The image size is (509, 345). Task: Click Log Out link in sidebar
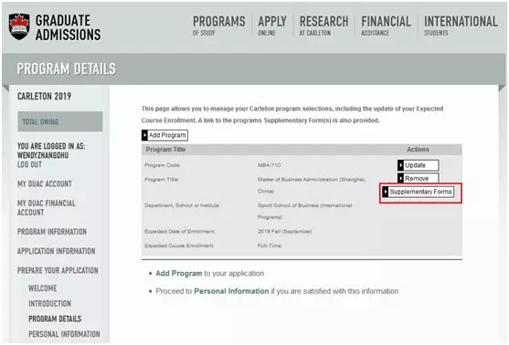tap(29, 164)
